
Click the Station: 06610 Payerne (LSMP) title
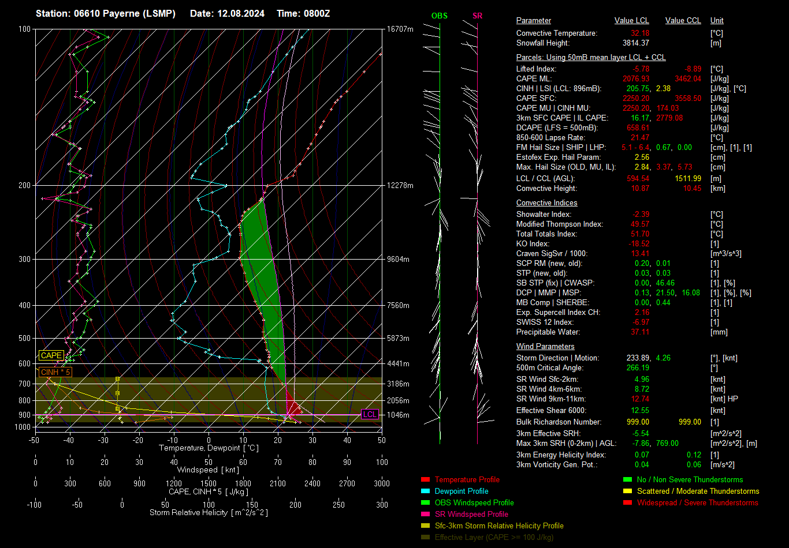106,13
